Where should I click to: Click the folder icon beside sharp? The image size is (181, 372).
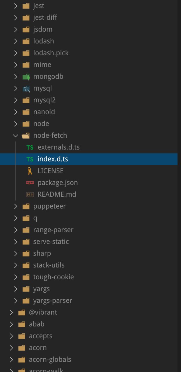pyautogui.click(x=26, y=253)
